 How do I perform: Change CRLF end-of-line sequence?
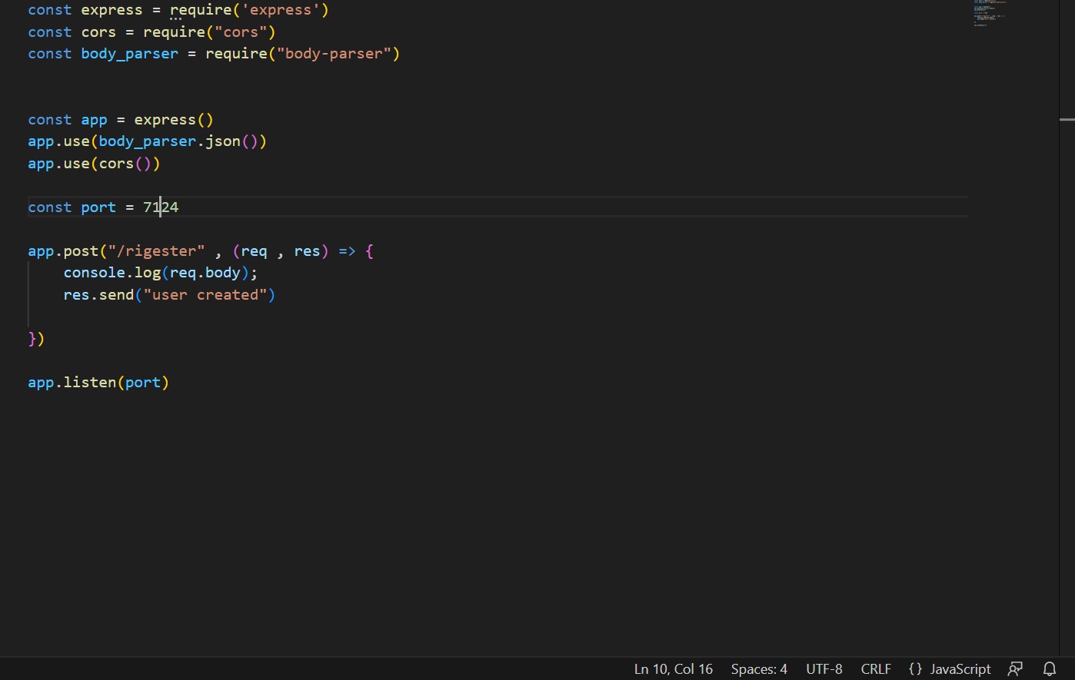876,669
